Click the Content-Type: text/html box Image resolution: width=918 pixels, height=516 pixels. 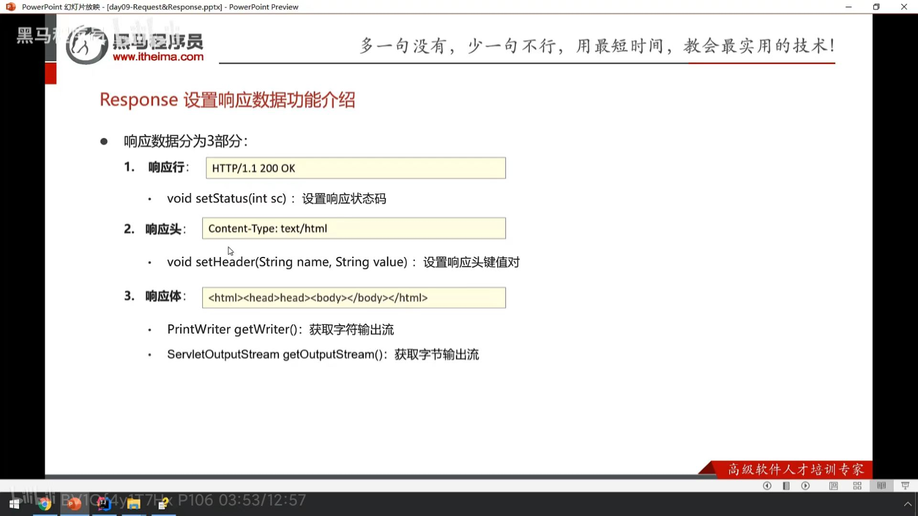[x=353, y=228]
